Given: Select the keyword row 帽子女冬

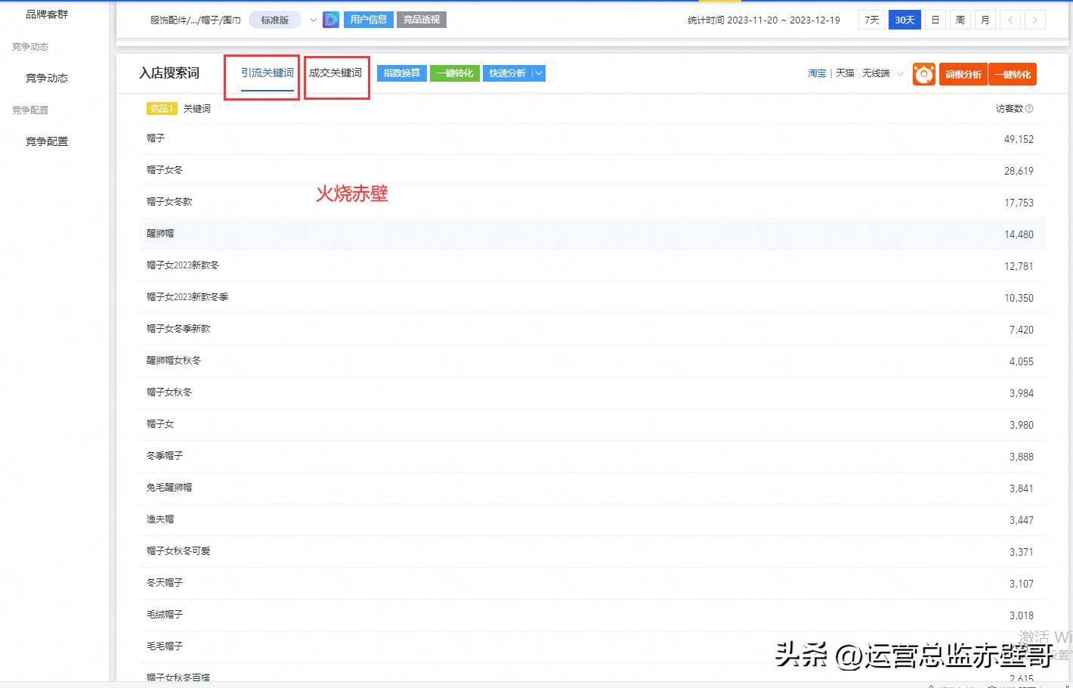Looking at the screenshot, I should tap(592, 171).
